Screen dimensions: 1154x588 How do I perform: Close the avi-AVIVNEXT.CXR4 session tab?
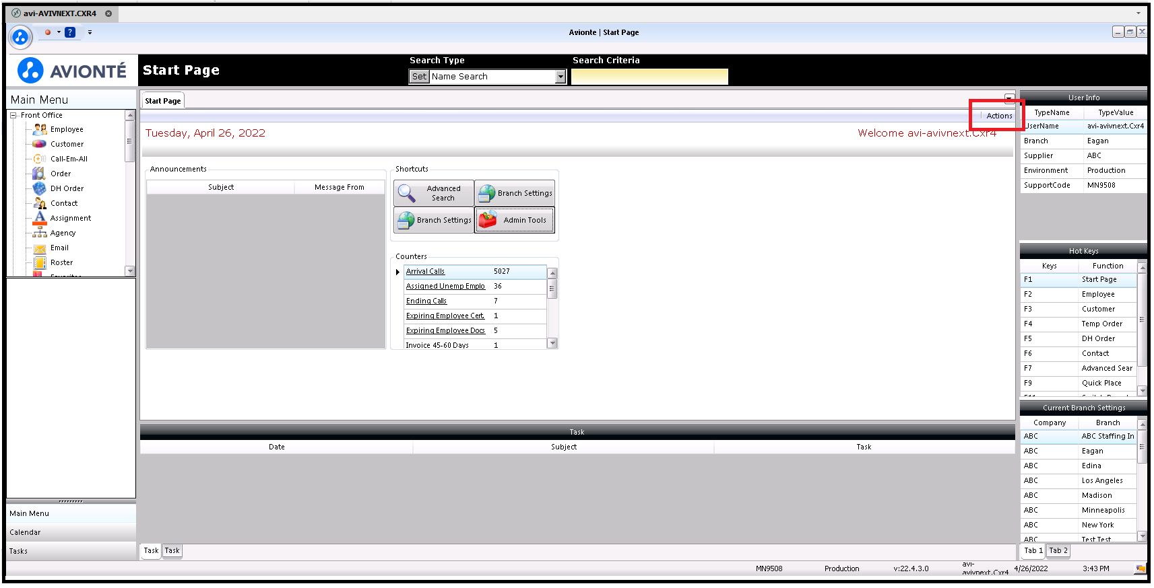[x=108, y=13]
